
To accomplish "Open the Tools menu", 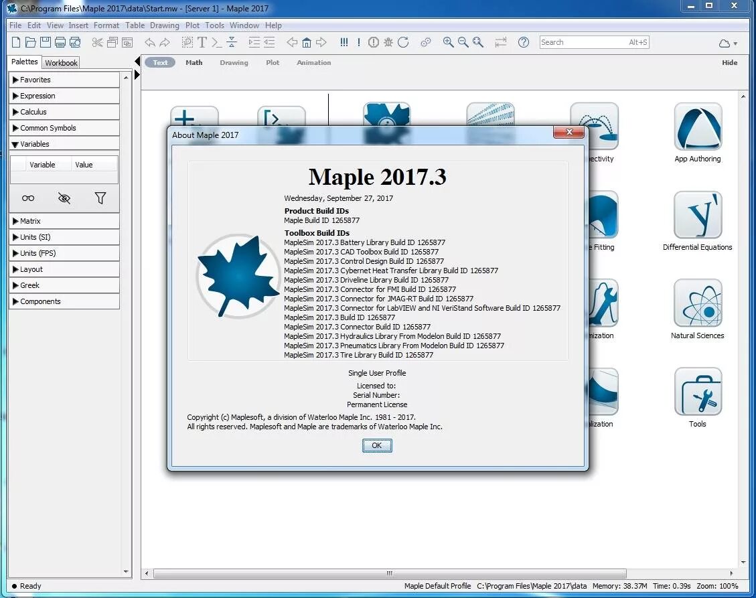I will pos(214,25).
